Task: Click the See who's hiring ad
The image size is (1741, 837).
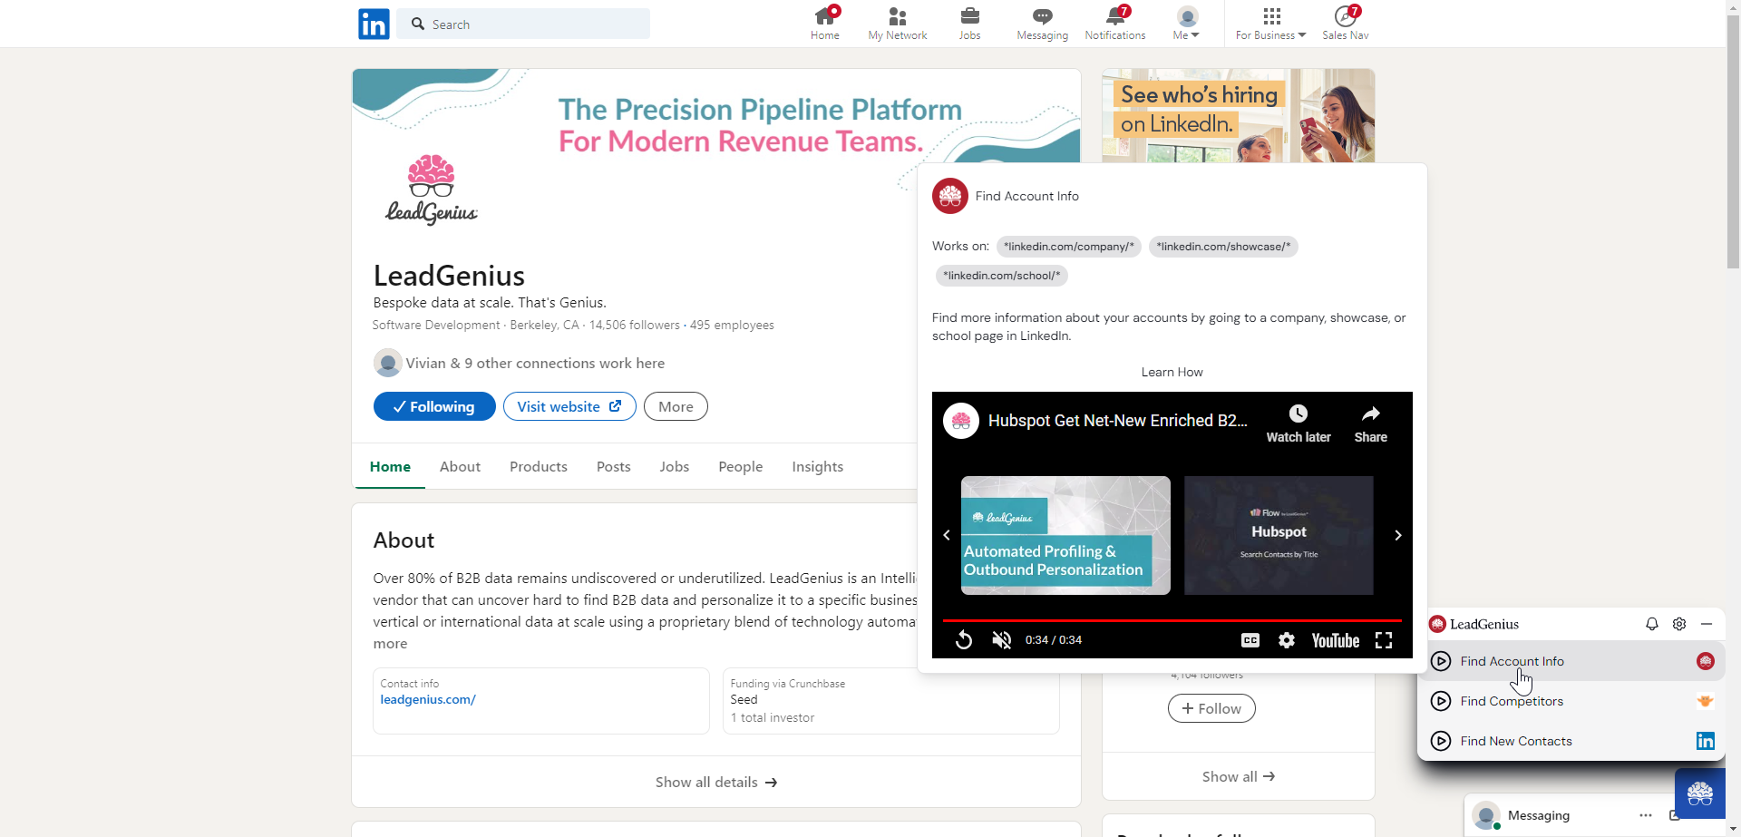Action: 1239,115
